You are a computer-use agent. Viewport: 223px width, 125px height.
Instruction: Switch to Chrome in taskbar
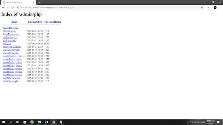(x=54, y=122)
